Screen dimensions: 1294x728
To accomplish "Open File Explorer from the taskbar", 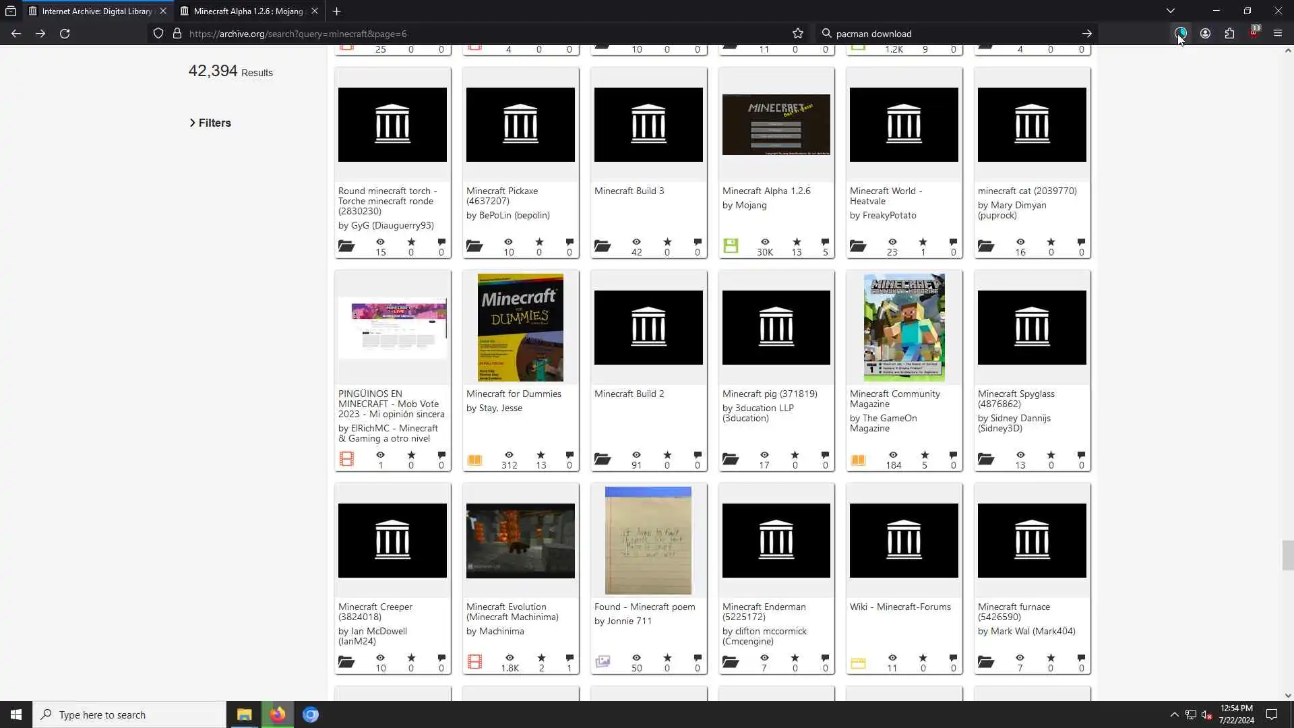I will coord(244,715).
